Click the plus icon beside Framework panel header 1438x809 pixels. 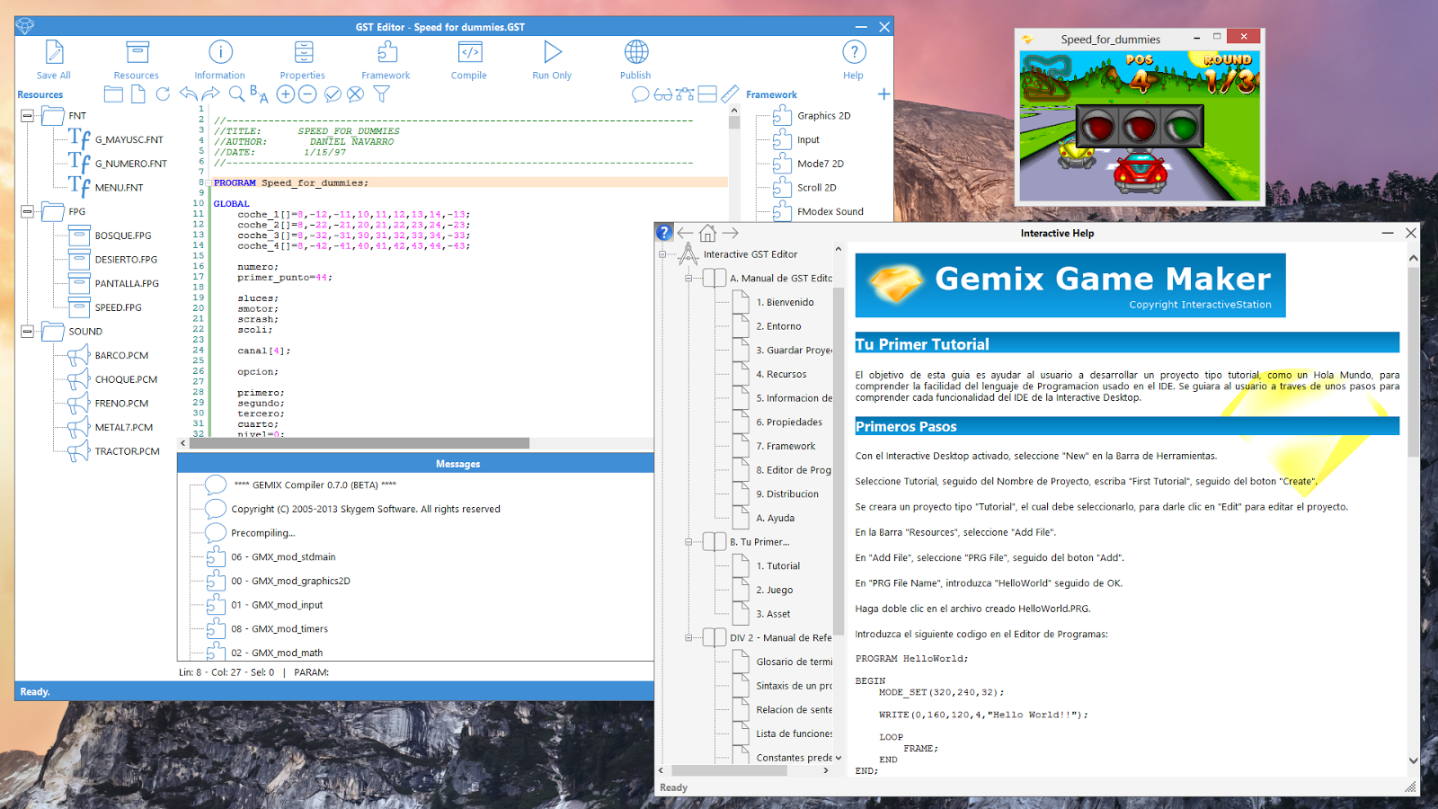[883, 93]
